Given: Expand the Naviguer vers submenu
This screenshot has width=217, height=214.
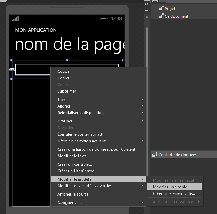Looking at the screenshot, I should coord(99,203).
